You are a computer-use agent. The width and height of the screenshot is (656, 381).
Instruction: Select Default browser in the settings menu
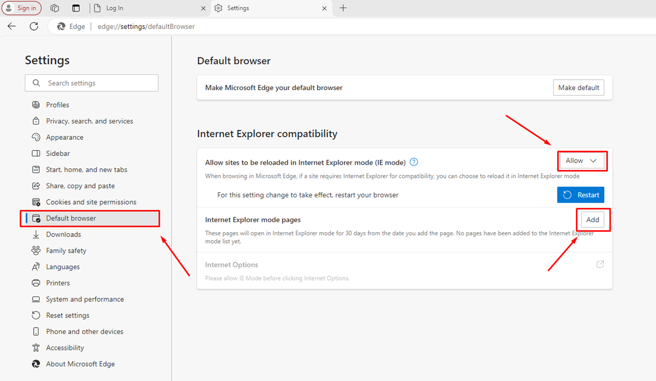(91, 218)
